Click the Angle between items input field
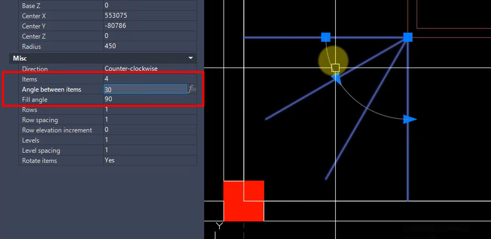 145,89
